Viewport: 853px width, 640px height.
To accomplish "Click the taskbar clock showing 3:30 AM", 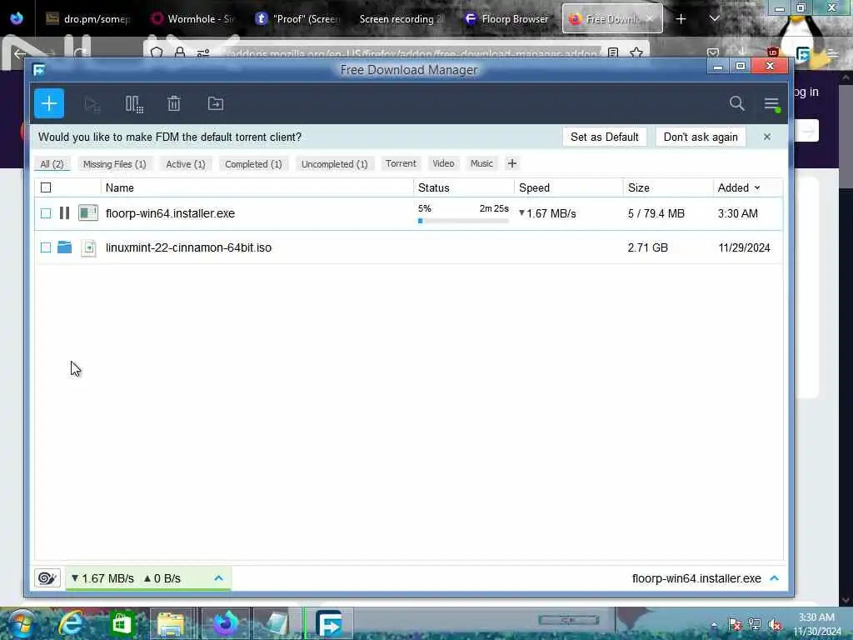I will (816, 624).
